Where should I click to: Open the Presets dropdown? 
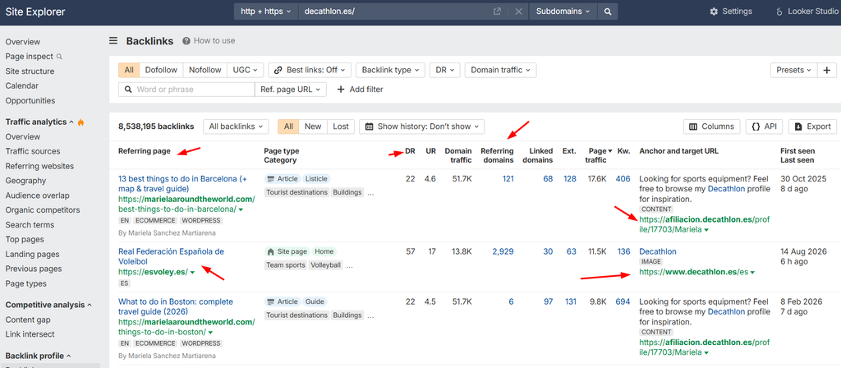[x=794, y=70]
